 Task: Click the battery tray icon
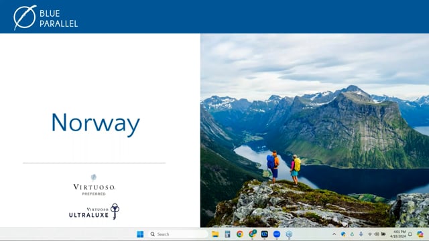click(x=383, y=234)
